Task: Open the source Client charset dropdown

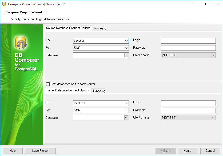Action: [188, 55]
